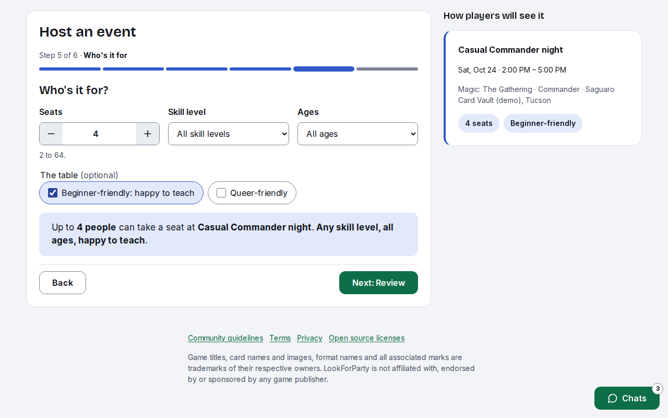Click the 4 seats tag in preview
This screenshot has width=668, height=418.
coord(479,123)
